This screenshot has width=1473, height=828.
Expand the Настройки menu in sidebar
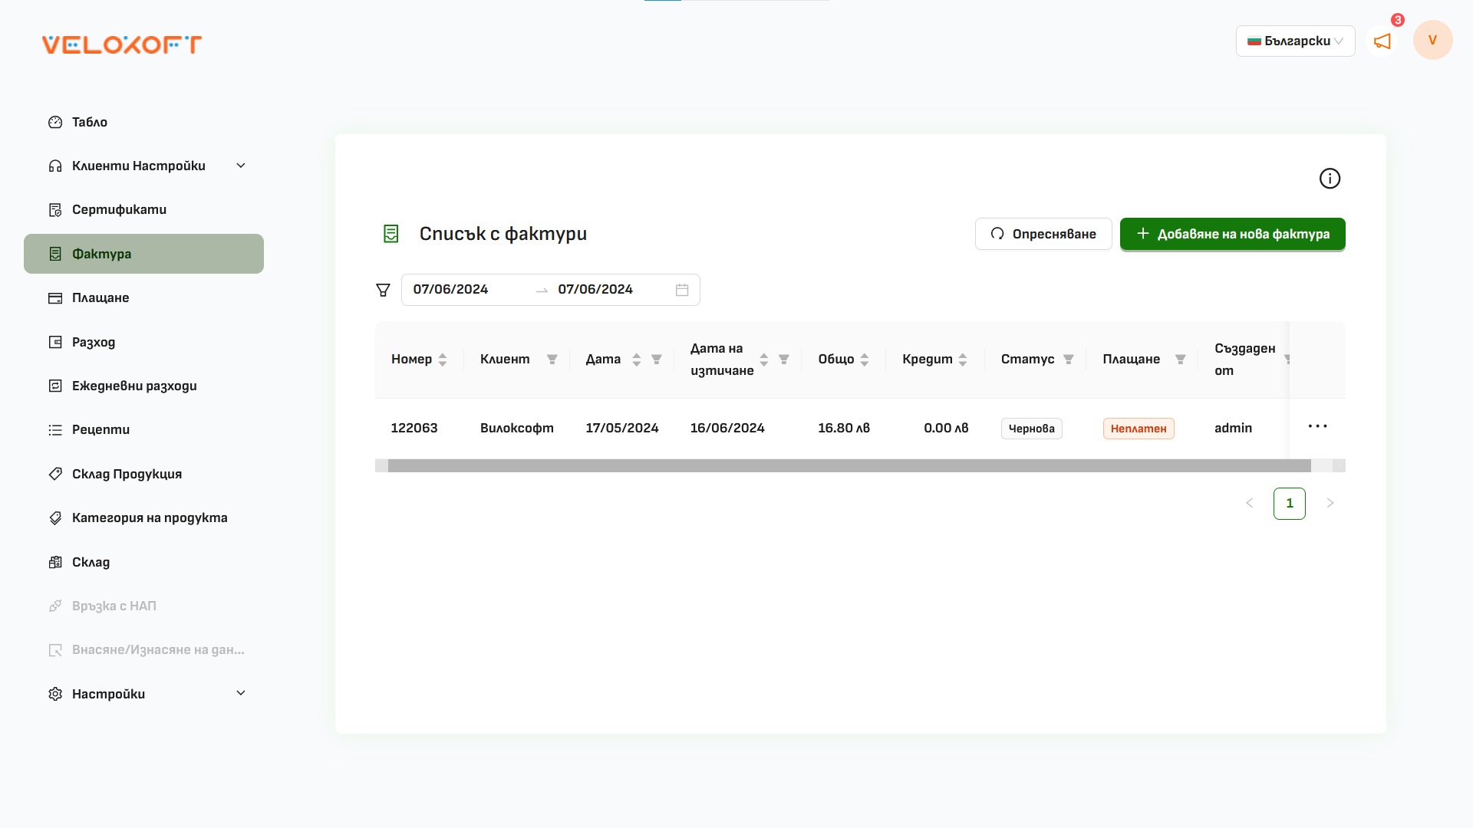coord(240,692)
